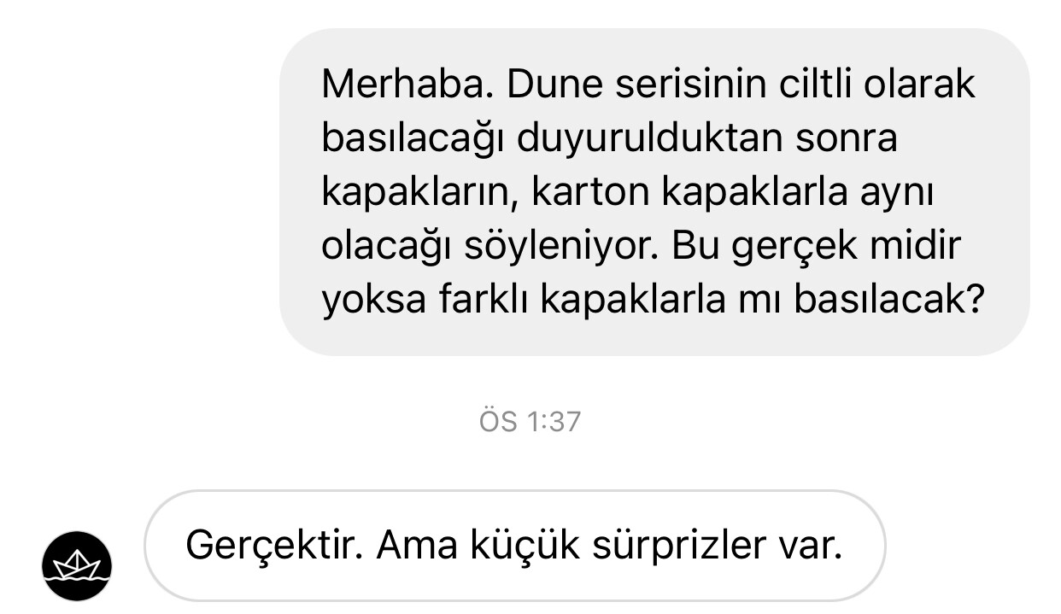The image size is (1061, 614).
Task: Click the word 'söyleniyor' in the message
Action: [x=561, y=247]
